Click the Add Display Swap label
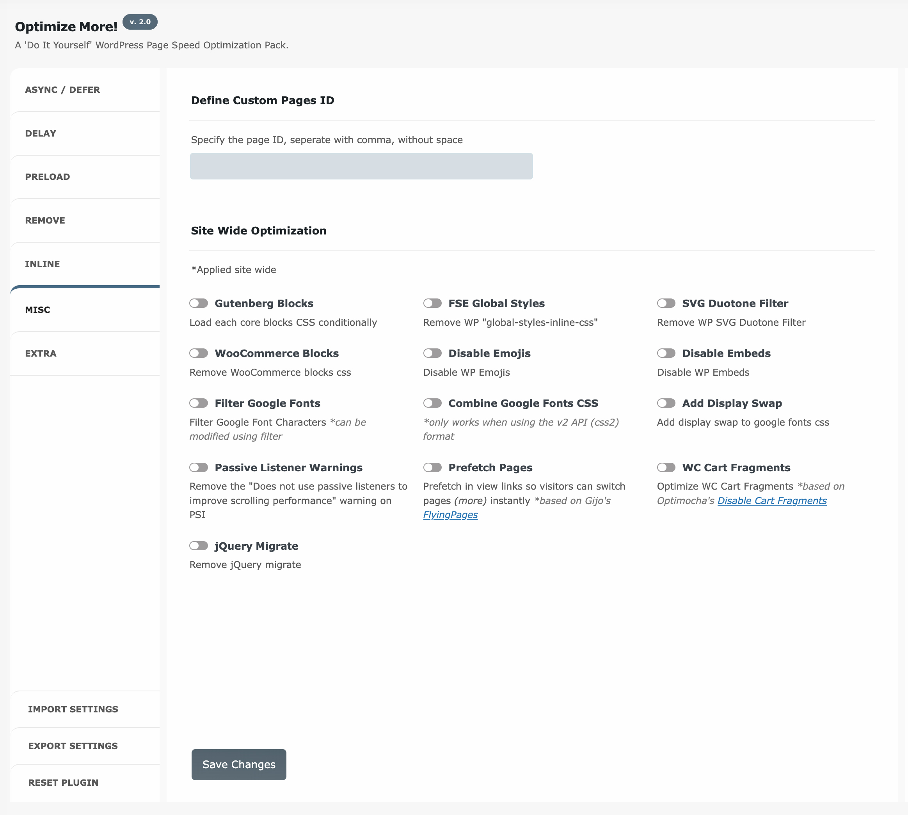Viewport: 908px width, 815px height. tap(732, 403)
